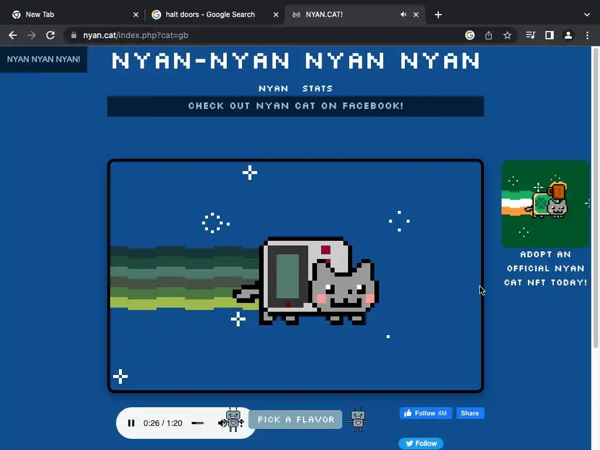Click the NYAN NYAN NYAN! corner button
600x450 pixels.
click(x=43, y=59)
